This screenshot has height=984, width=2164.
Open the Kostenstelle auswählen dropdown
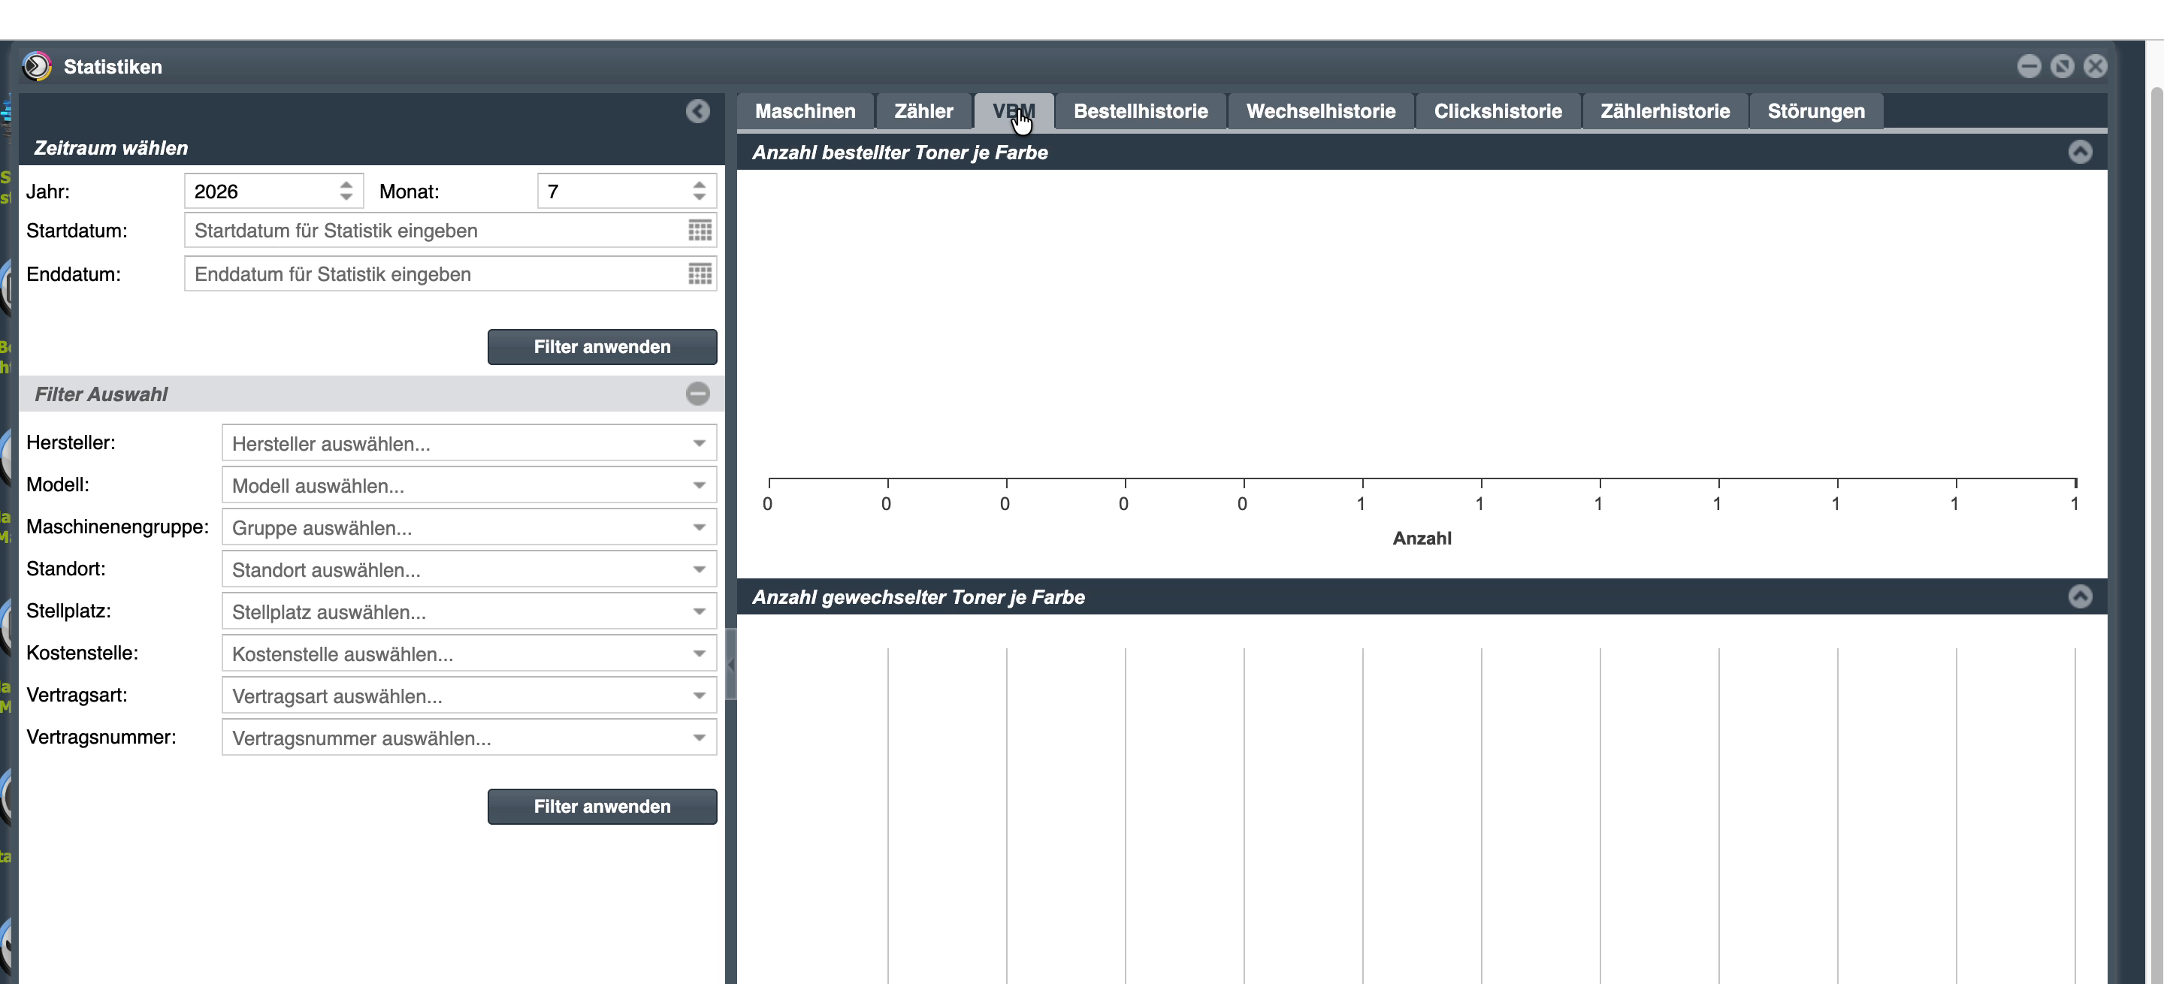tap(469, 653)
